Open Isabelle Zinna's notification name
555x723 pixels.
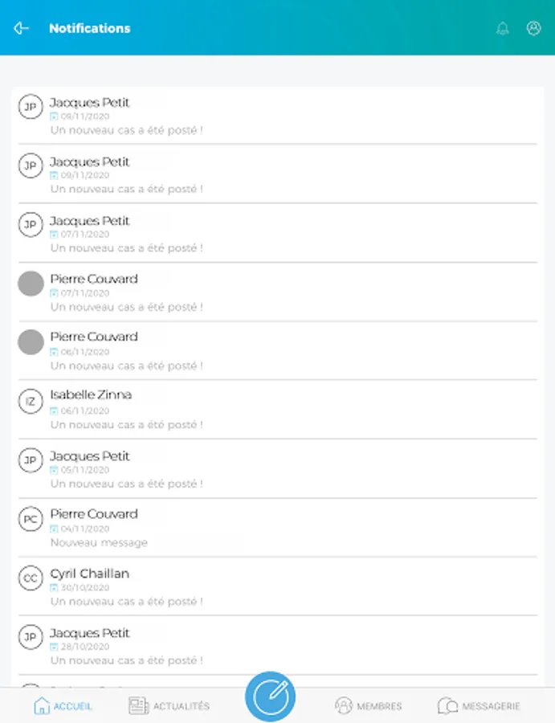(91, 394)
